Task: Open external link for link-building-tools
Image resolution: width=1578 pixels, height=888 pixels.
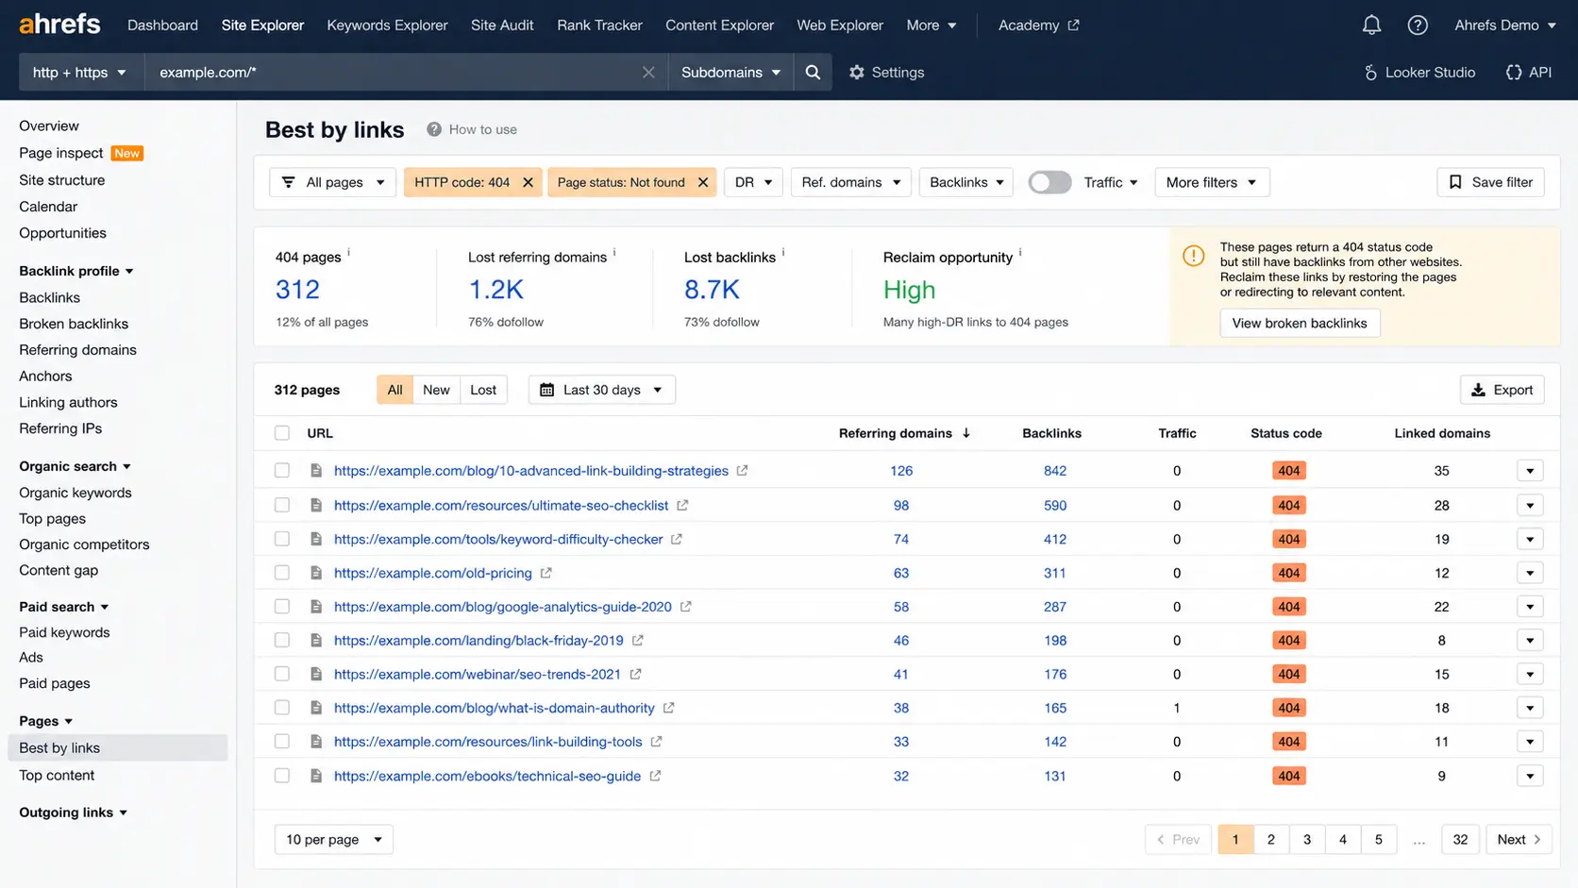Action: 656,742
